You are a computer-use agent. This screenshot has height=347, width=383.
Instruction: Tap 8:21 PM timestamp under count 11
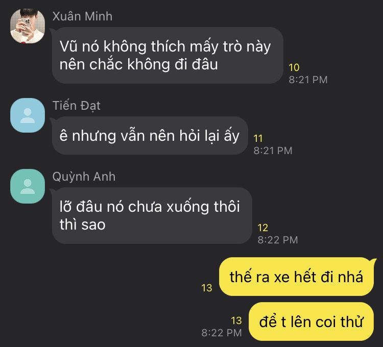pos(273,151)
